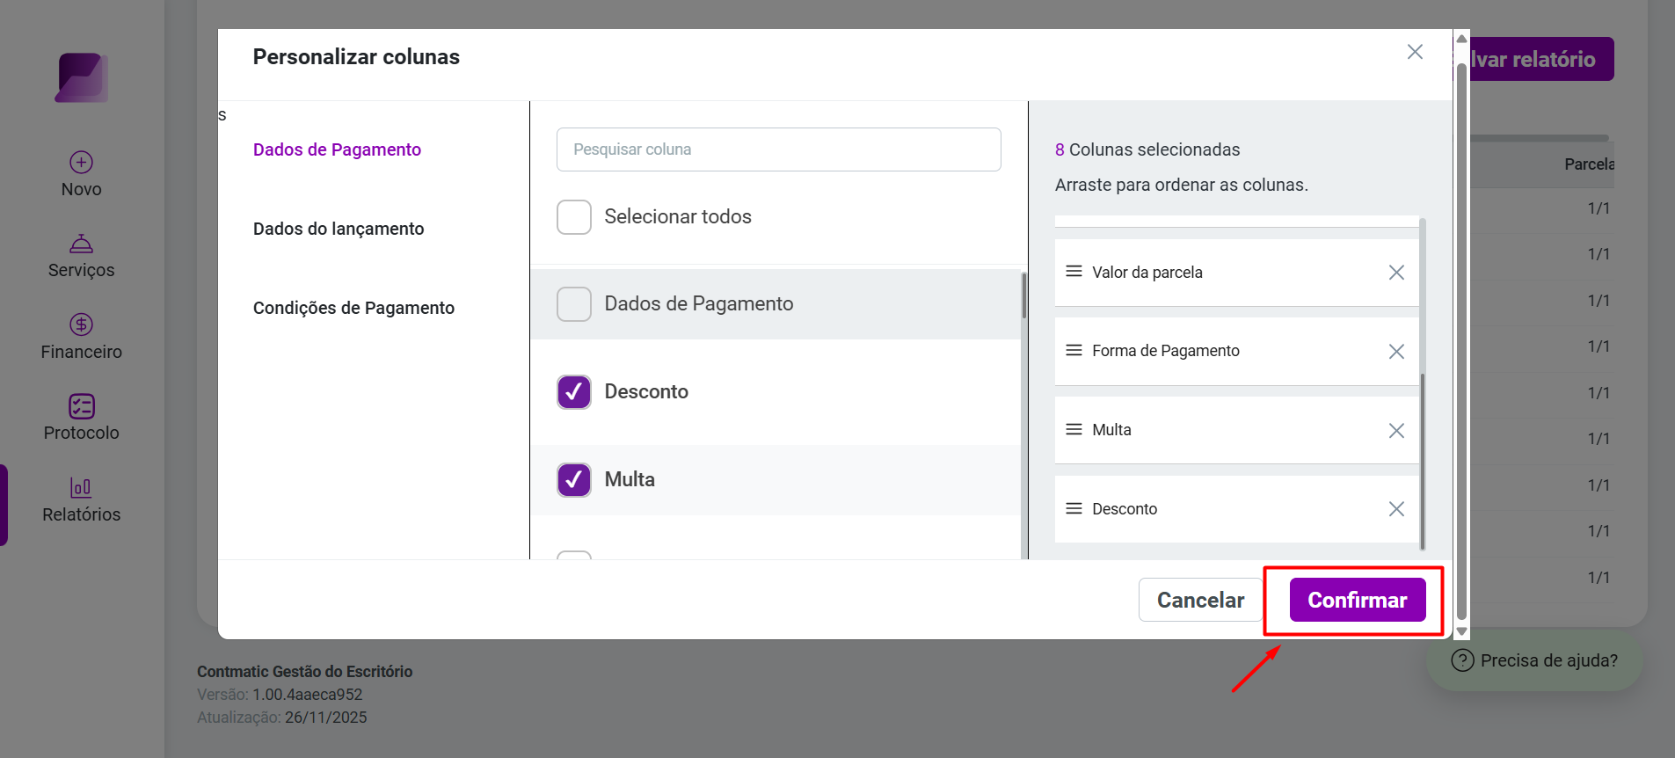Open the Novo plus icon

click(82, 162)
